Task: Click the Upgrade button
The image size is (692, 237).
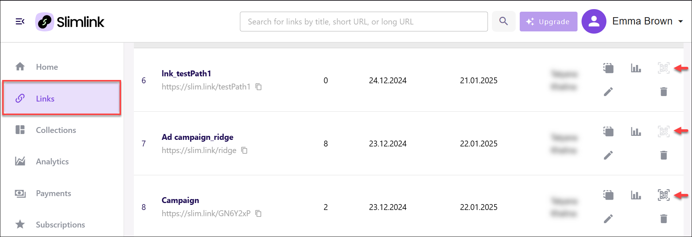Action: [548, 22]
